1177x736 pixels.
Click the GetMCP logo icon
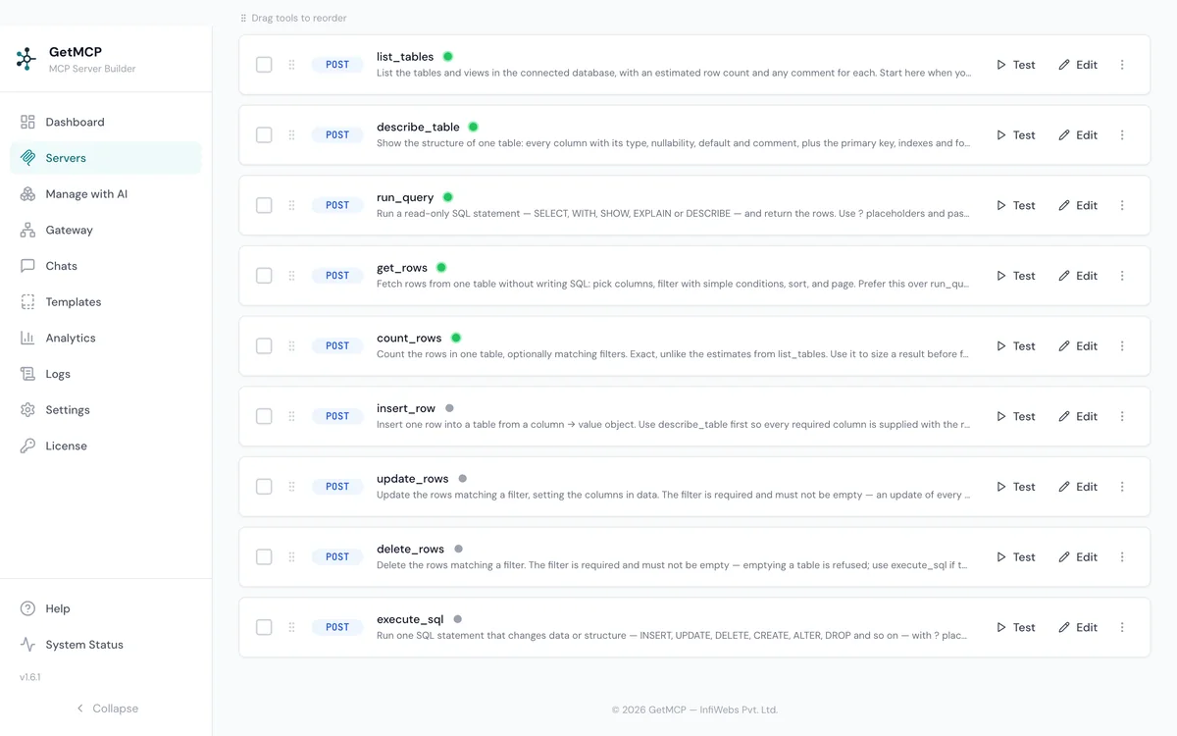point(26,59)
